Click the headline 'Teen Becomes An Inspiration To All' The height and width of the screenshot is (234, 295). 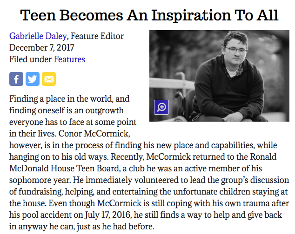tap(149, 15)
